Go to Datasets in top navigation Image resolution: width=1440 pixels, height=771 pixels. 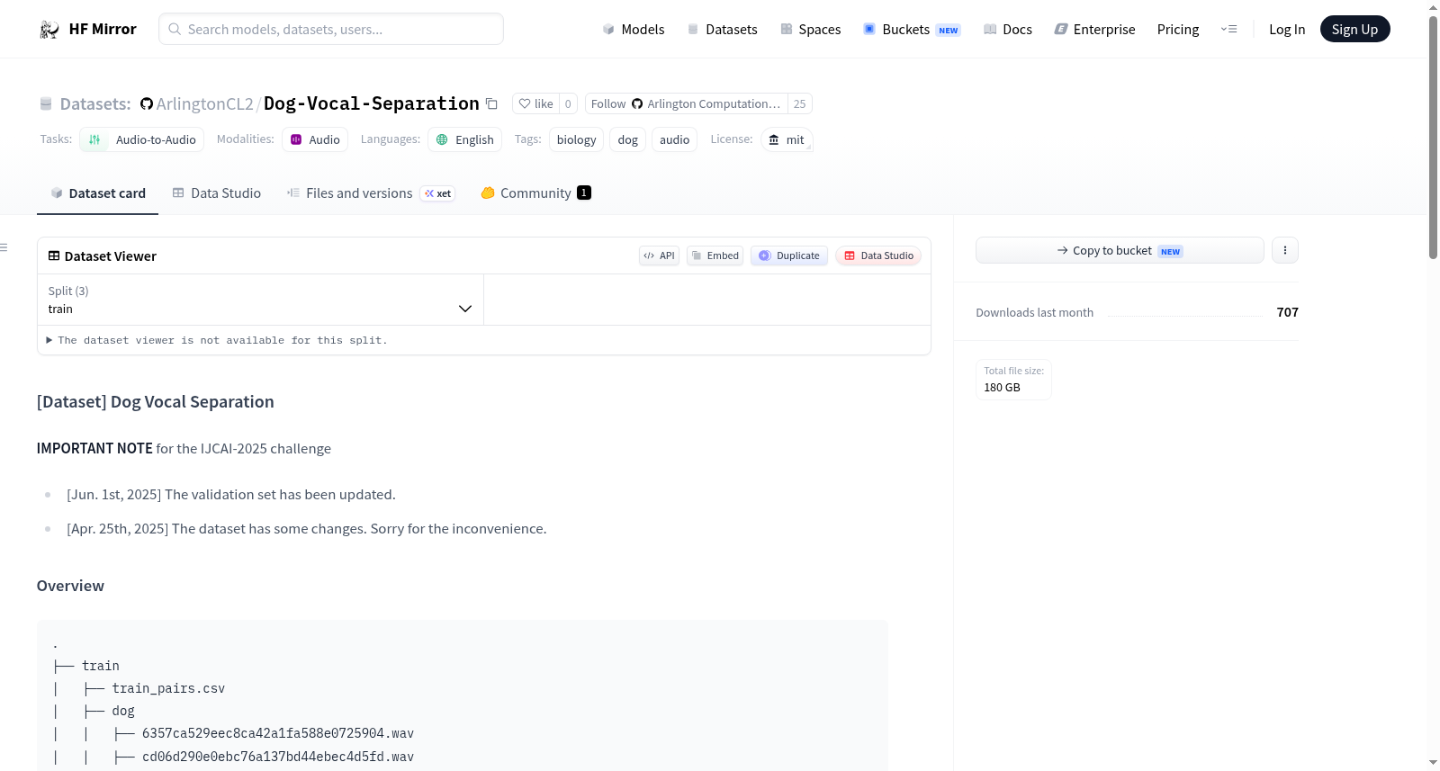point(723,29)
